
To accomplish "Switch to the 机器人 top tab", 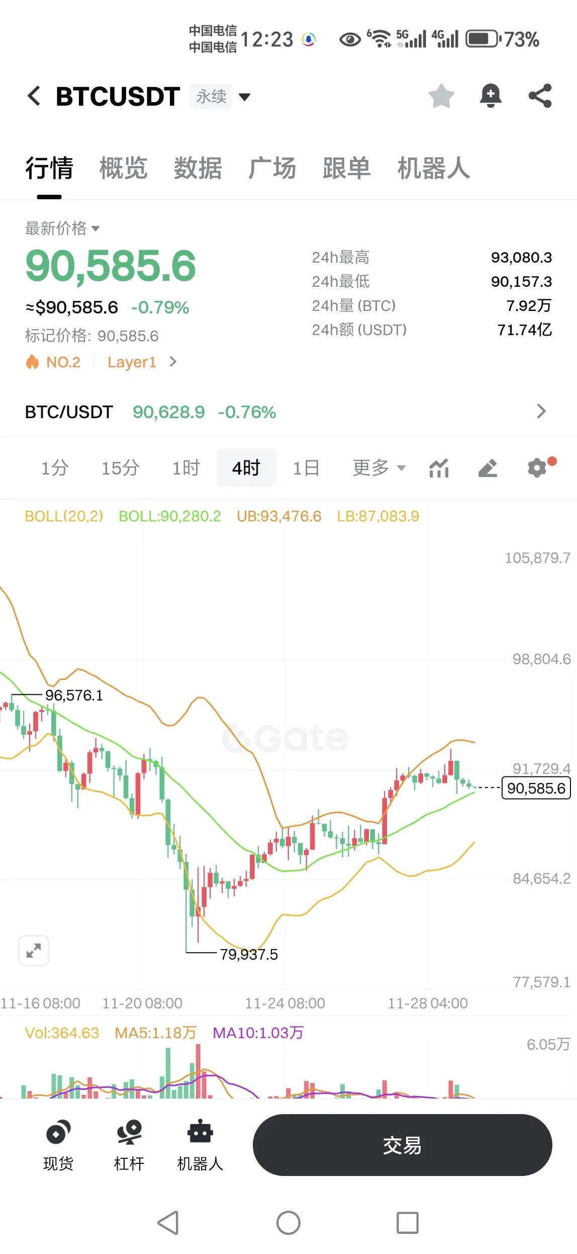I will pyautogui.click(x=434, y=168).
